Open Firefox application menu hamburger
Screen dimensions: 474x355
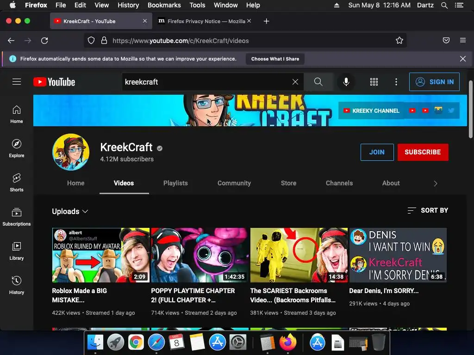tap(463, 41)
